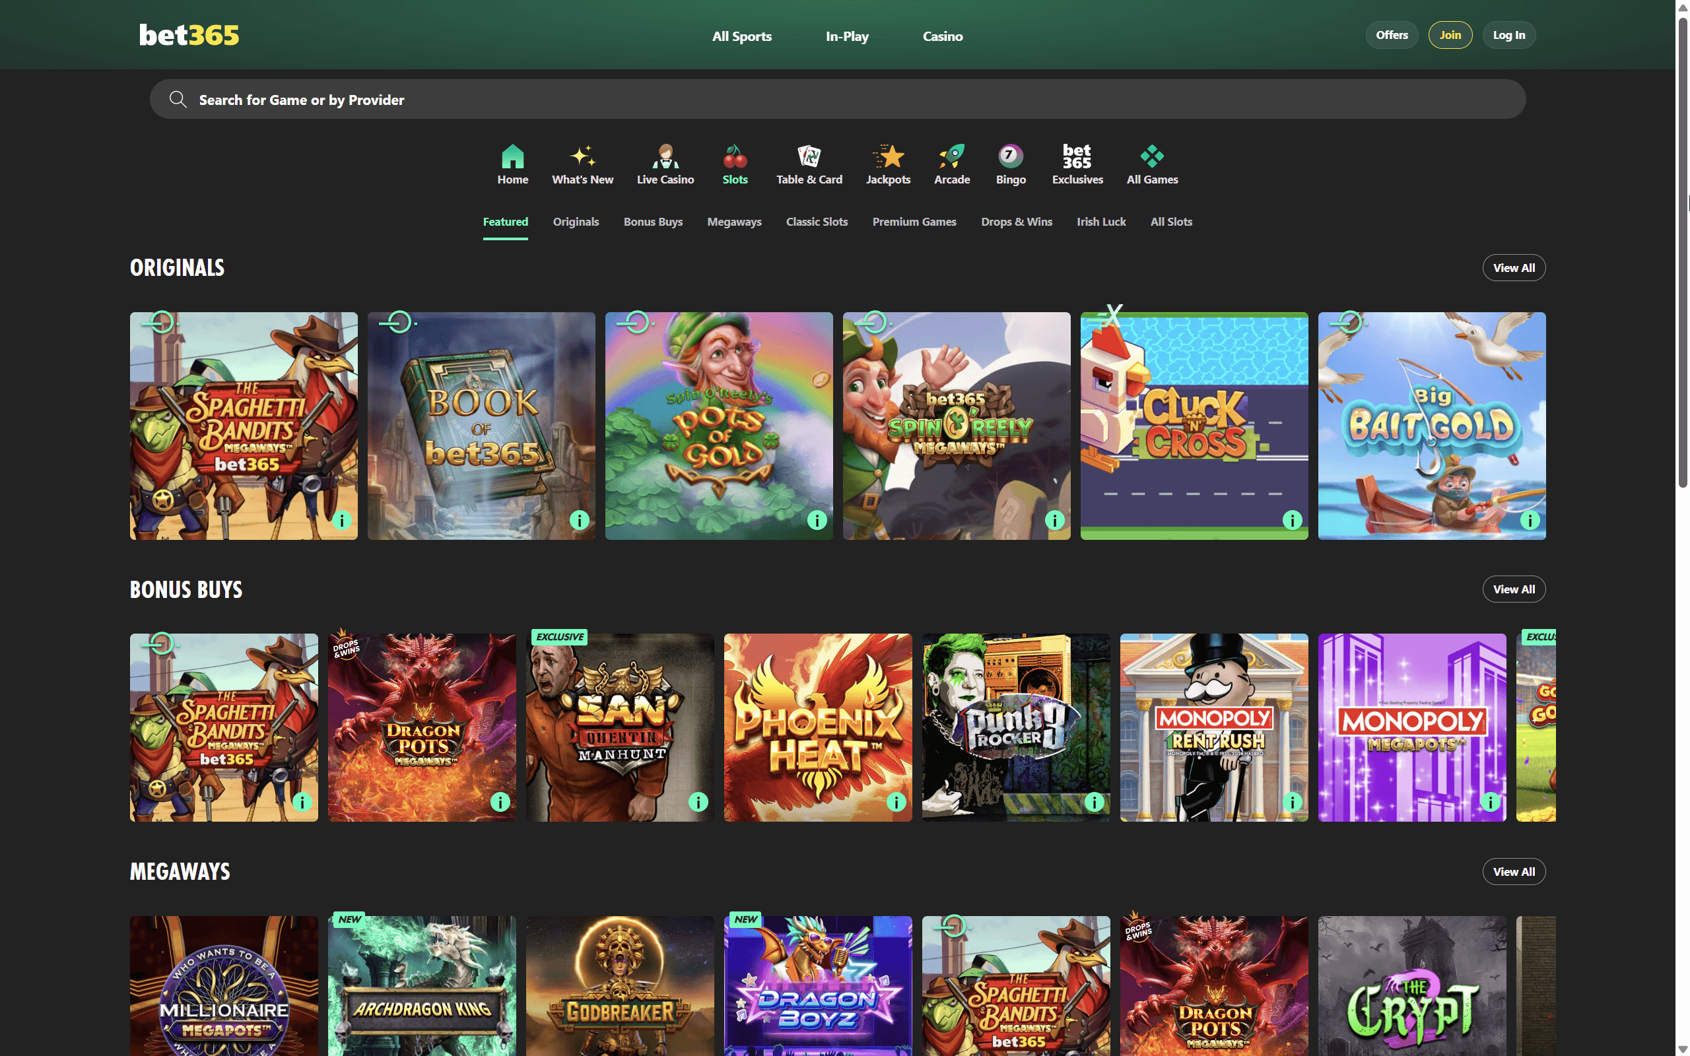Viewport: 1690px width, 1056px height.
Task: Open the Arcade rocket icon
Action: (952, 156)
